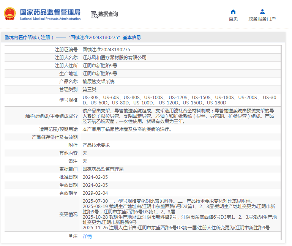Click change record dated 2025-07-30

168,201
